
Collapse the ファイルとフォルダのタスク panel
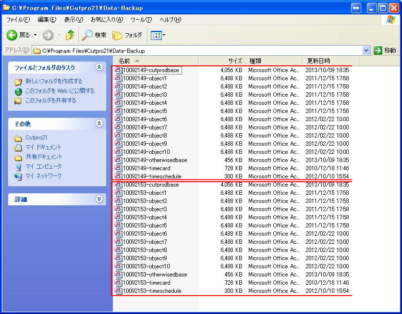pos(99,67)
